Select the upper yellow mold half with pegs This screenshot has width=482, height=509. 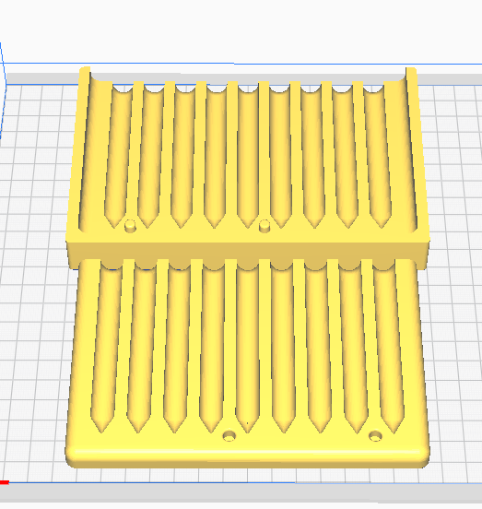pos(248,169)
